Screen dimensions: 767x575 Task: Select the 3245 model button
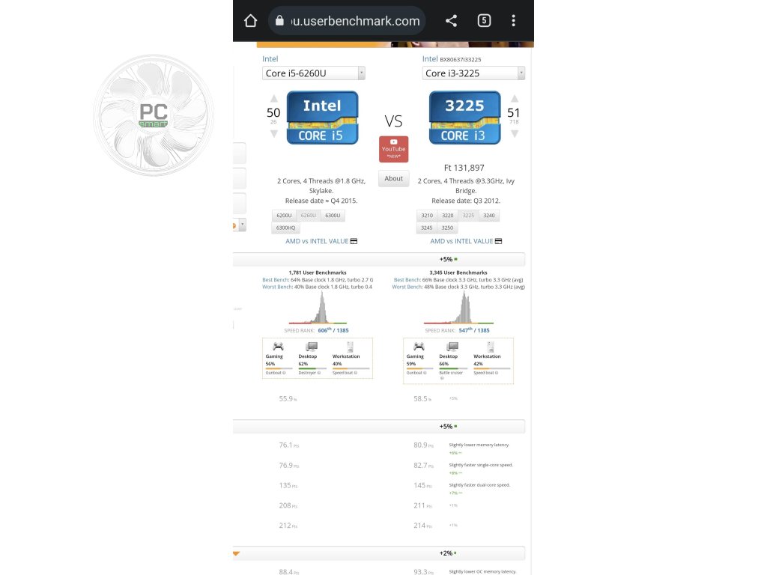(427, 228)
